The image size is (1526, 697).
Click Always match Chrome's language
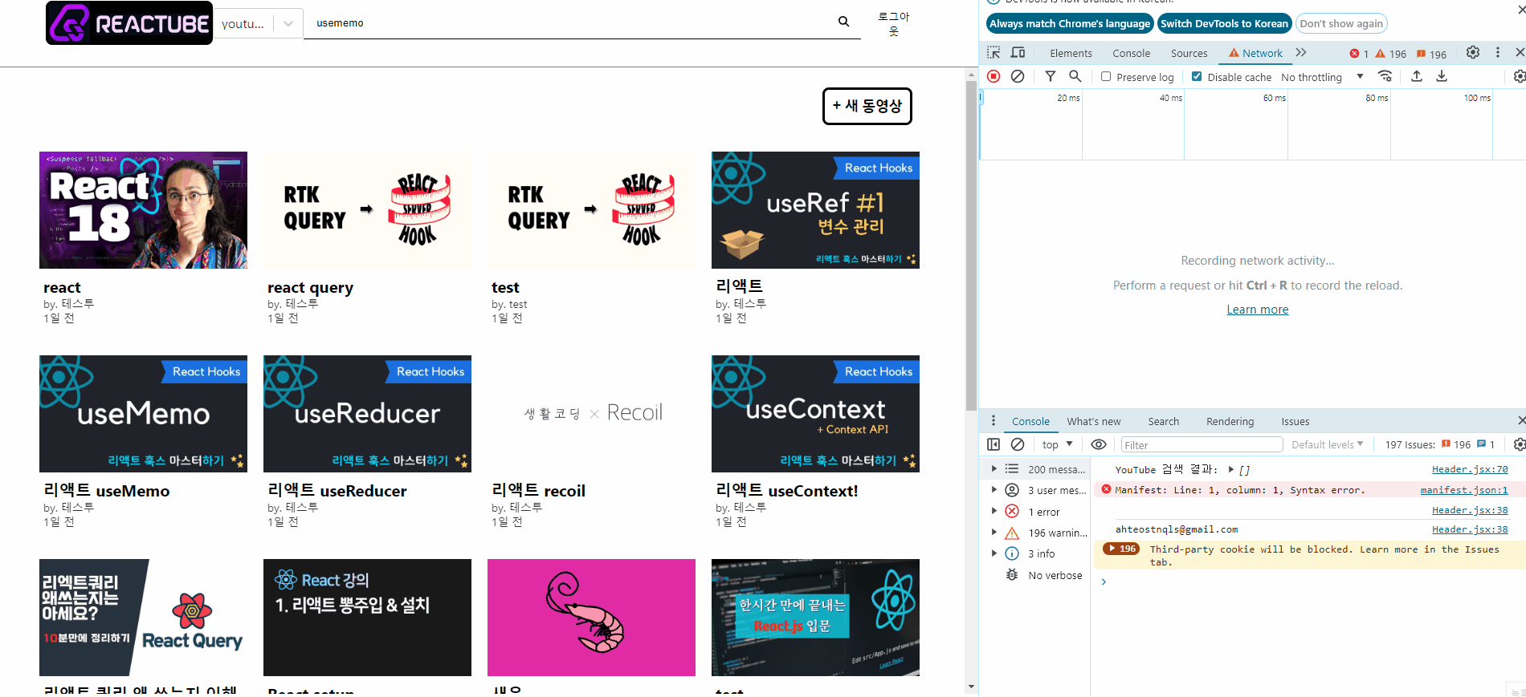tap(1070, 24)
